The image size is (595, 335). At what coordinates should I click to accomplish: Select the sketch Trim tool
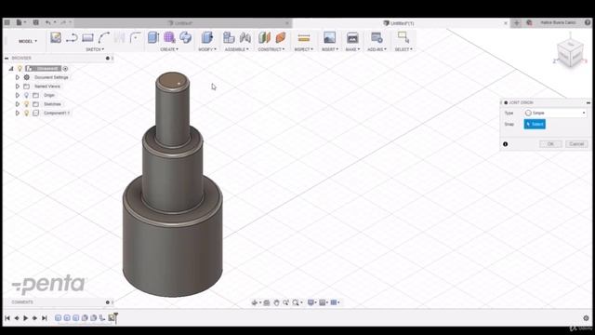pos(120,37)
